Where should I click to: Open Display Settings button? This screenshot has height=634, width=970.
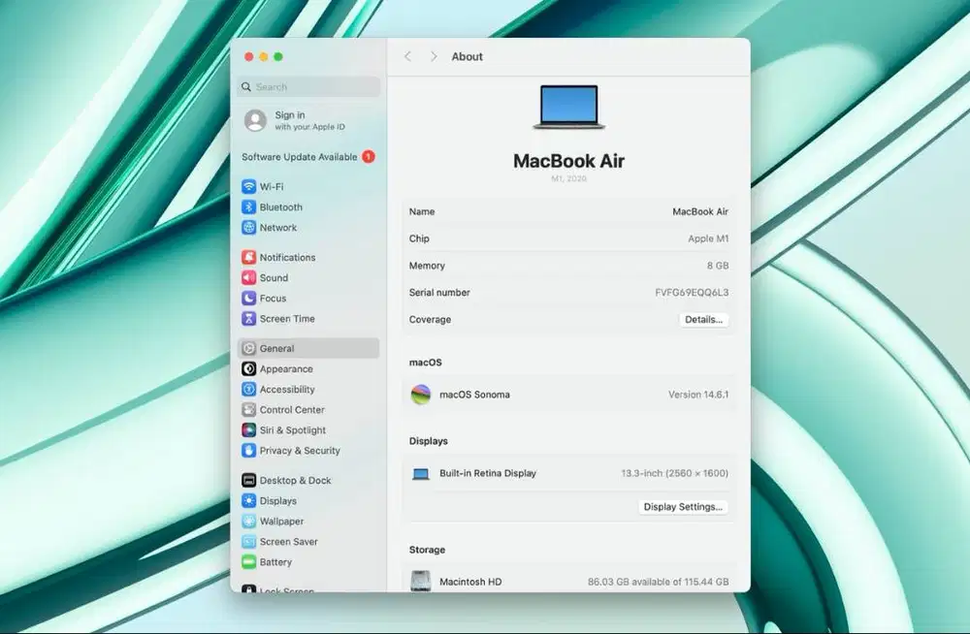[x=683, y=507]
